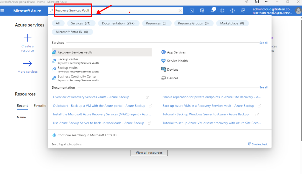This screenshot has width=302, height=174.
Task: Click the Create a resource plus icon
Action: (x=27, y=38)
